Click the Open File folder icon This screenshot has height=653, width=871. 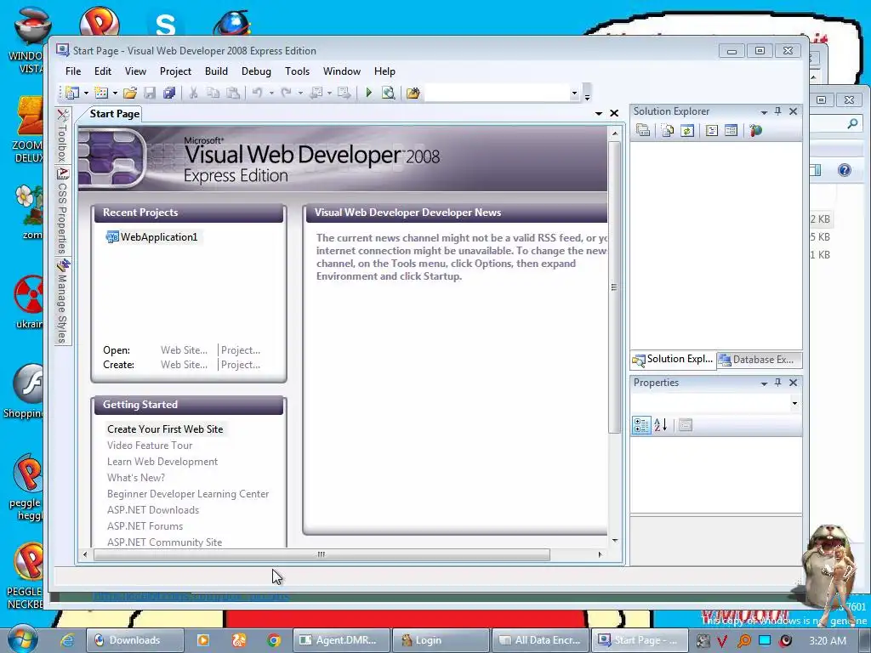point(130,93)
